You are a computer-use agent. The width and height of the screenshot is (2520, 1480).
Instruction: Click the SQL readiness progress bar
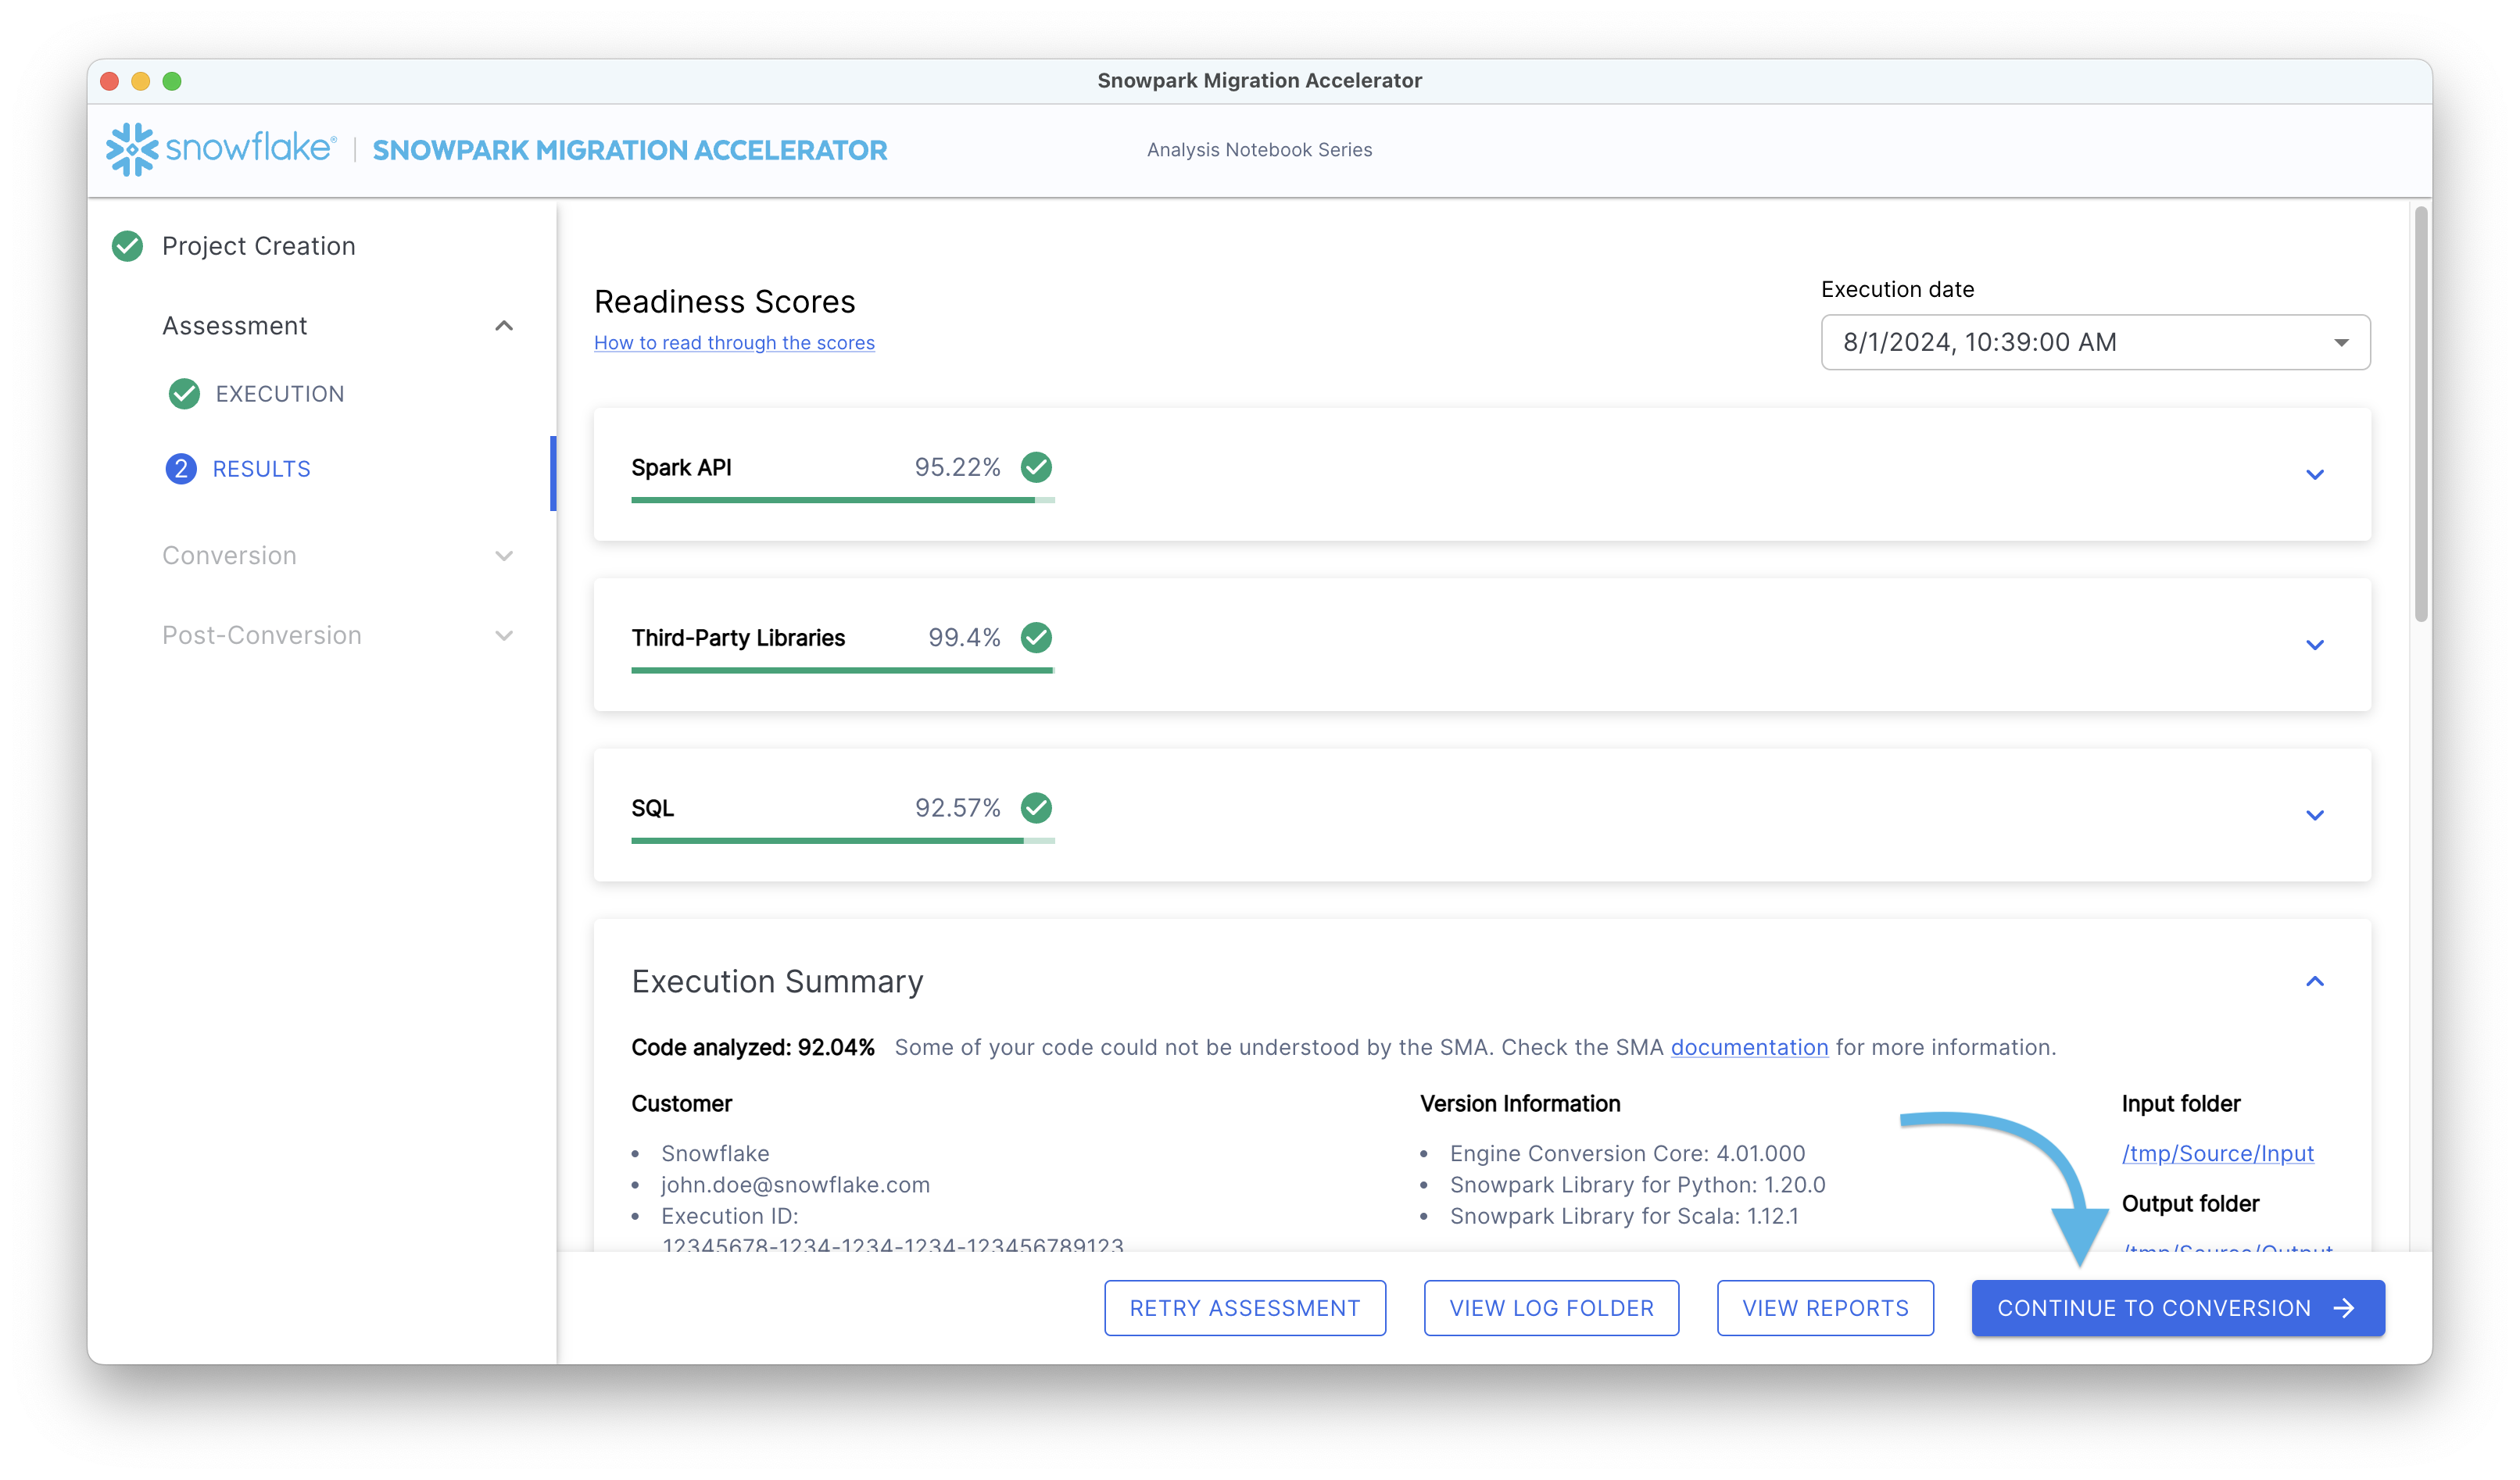pyautogui.click(x=840, y=841)
